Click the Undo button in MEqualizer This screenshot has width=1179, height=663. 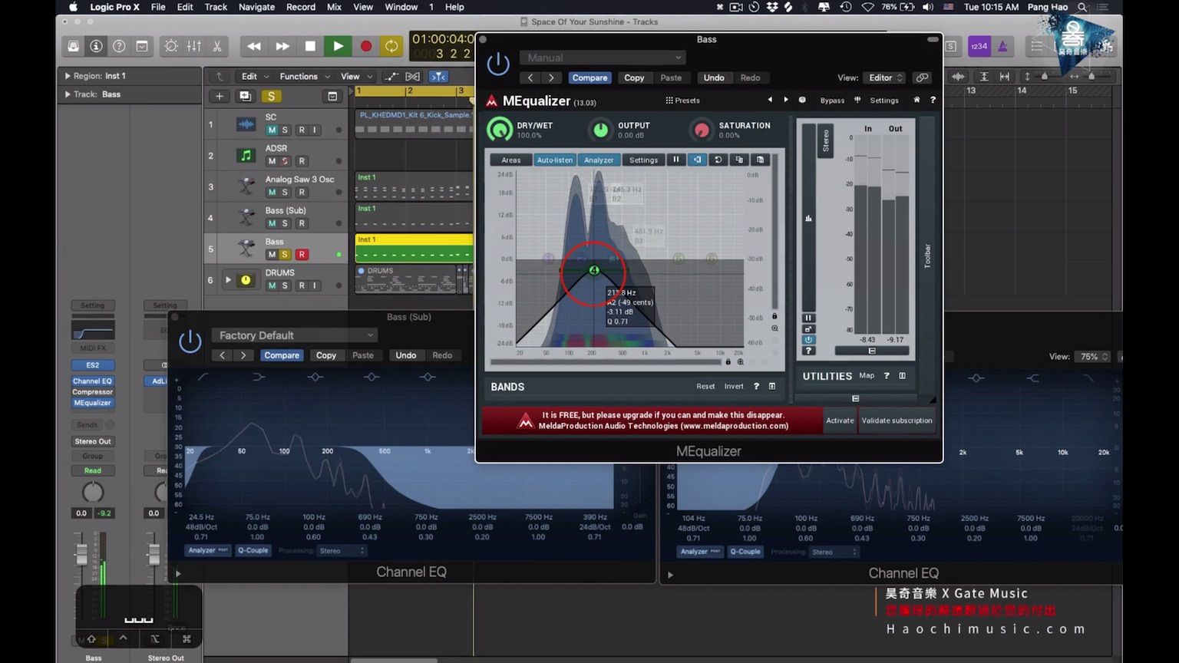tap(714, 78)
